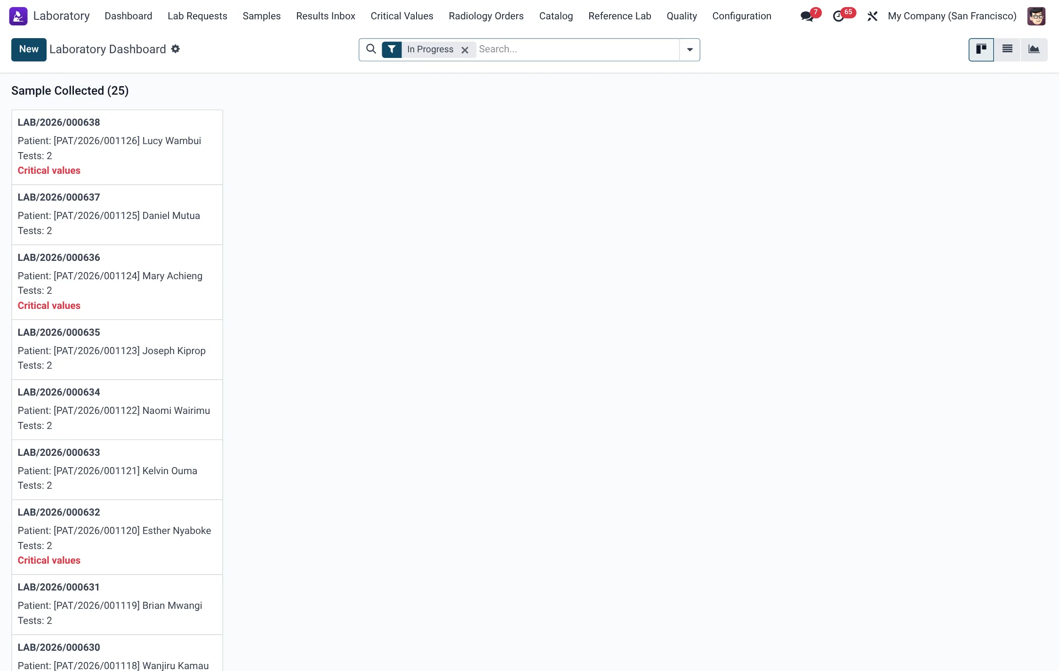The height and width of the screenshot is (671, 1059).
Task: Click patient Wanjiru Kamau line
Action: 113,665
